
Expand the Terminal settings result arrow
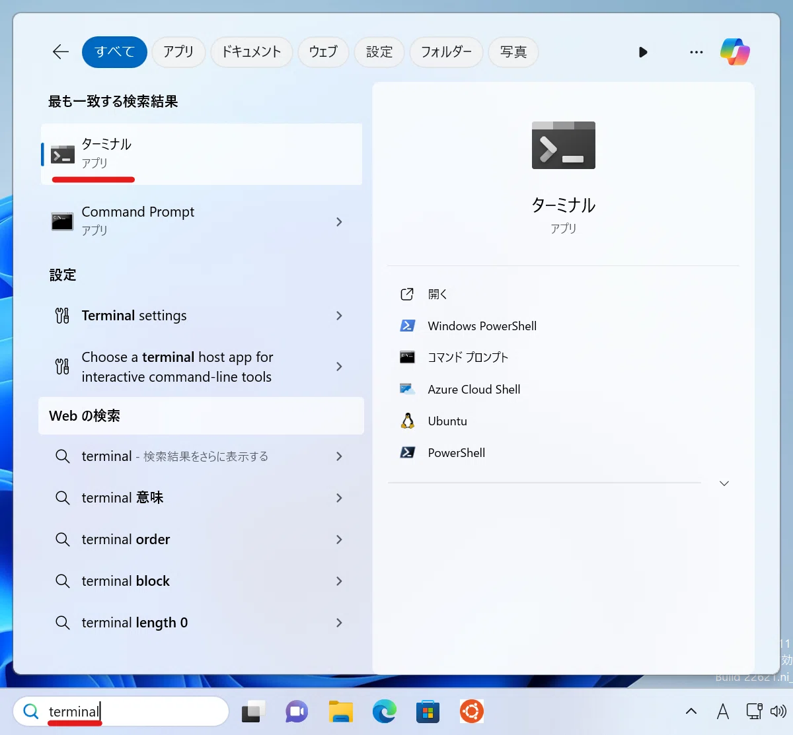[339, 316]
